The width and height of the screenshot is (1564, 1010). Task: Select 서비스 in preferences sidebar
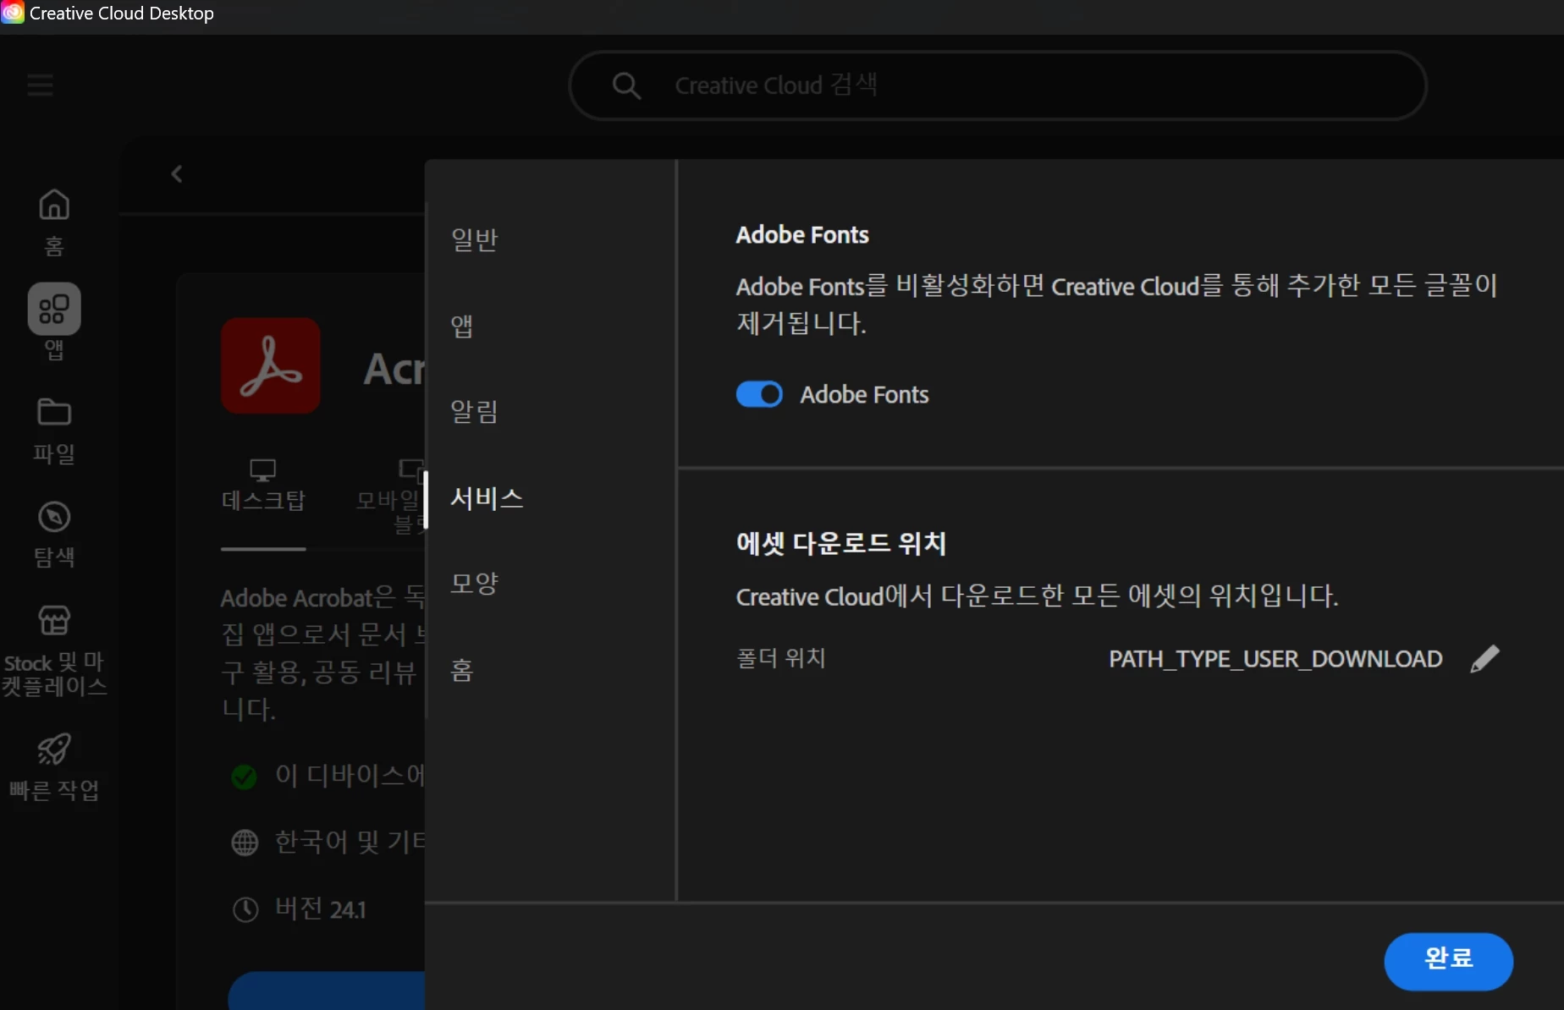(x=487, y=497)
